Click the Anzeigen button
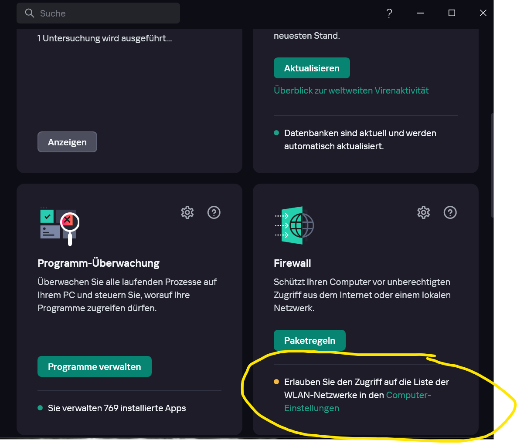Image resolution: width=517 pixels, height=443 pixels. point(67,142)
